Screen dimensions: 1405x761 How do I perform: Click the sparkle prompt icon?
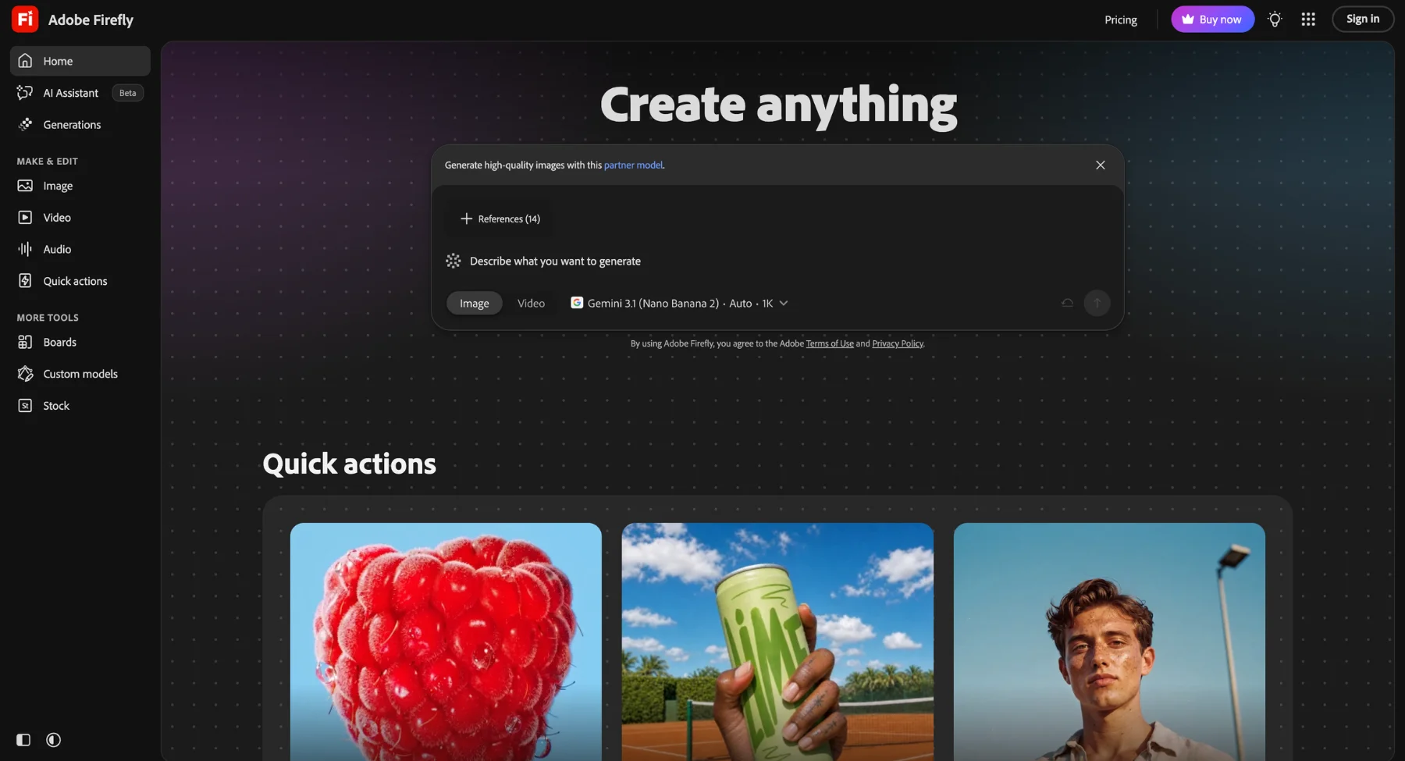click(x=454, y=261)
